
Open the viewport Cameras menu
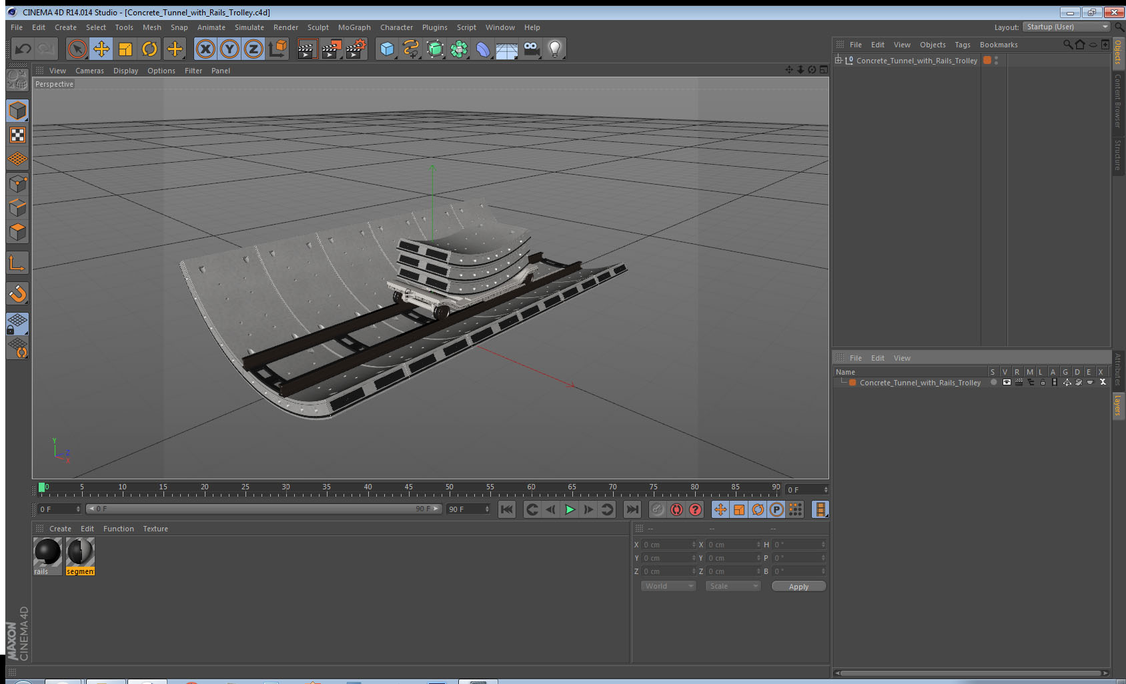pyautogui.click(x=89, y=71)
